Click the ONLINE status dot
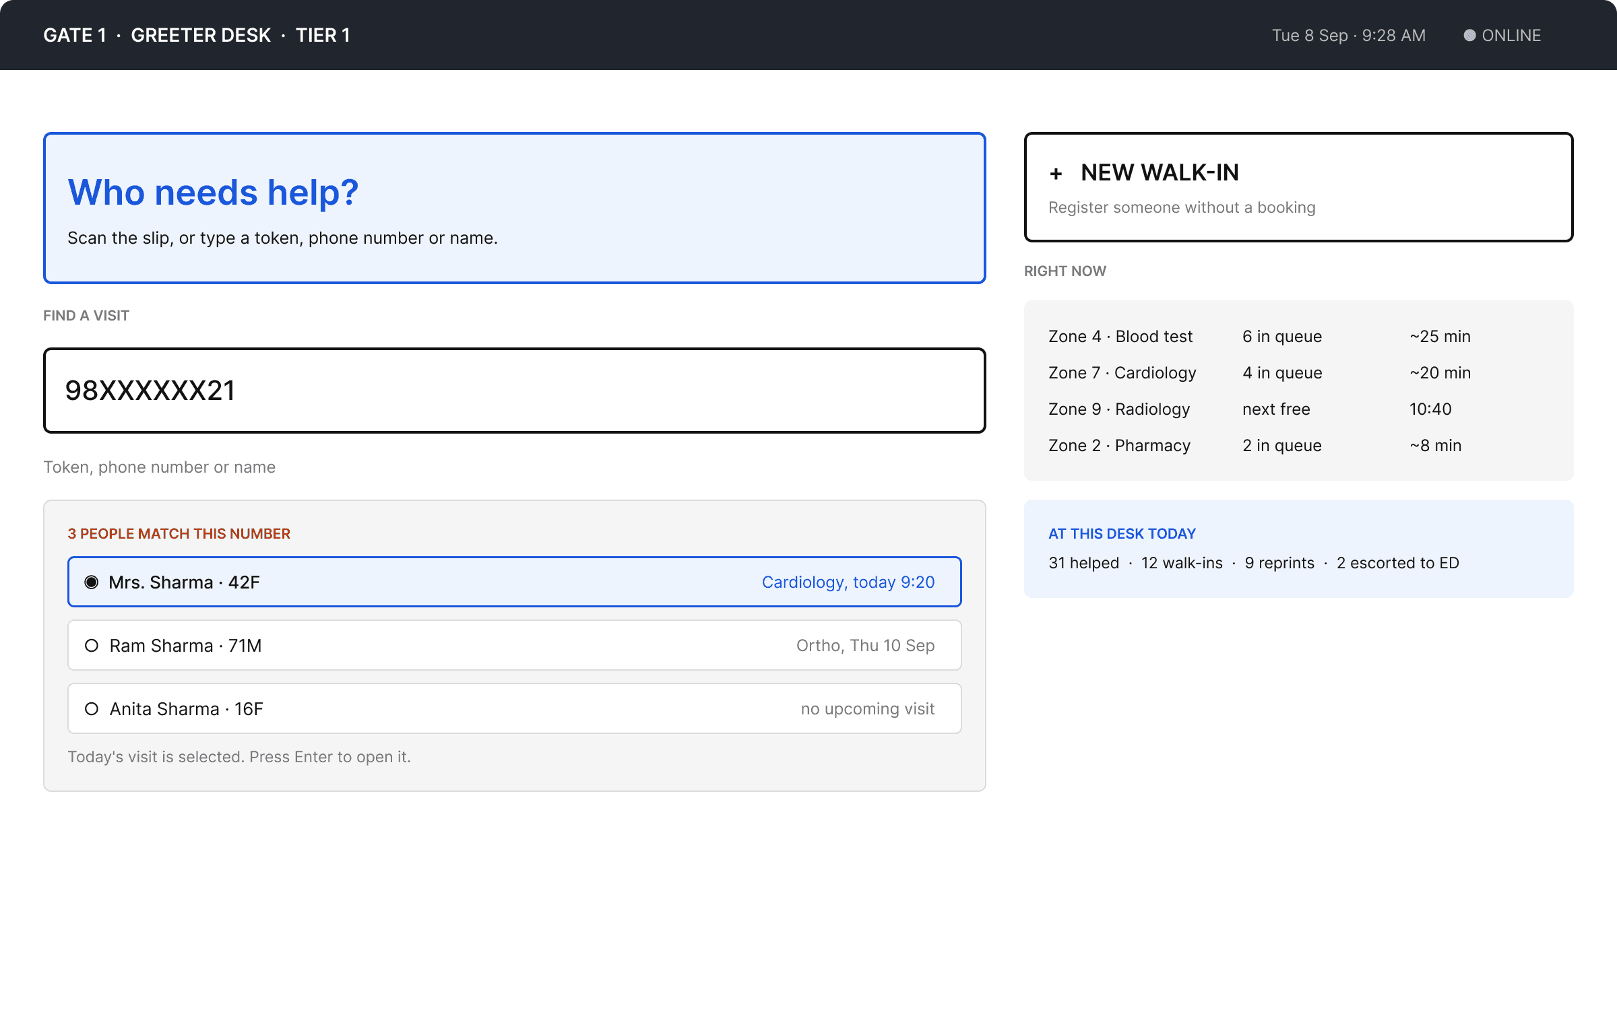The width and height of the screenshot is (1617, 1010). click(1469, 35)
